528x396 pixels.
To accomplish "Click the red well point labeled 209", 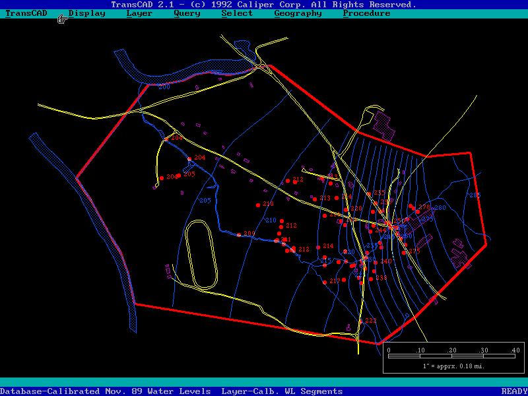I will point(239,234).
